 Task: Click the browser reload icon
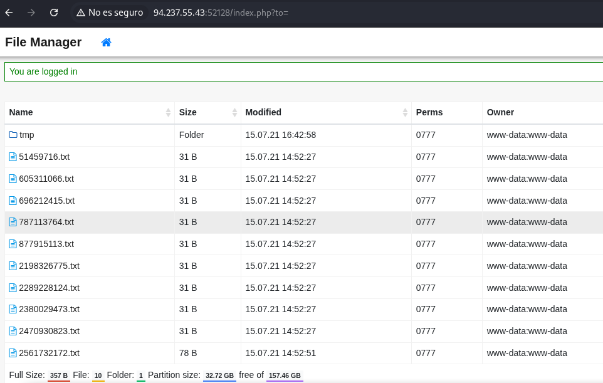click(54, 13)
